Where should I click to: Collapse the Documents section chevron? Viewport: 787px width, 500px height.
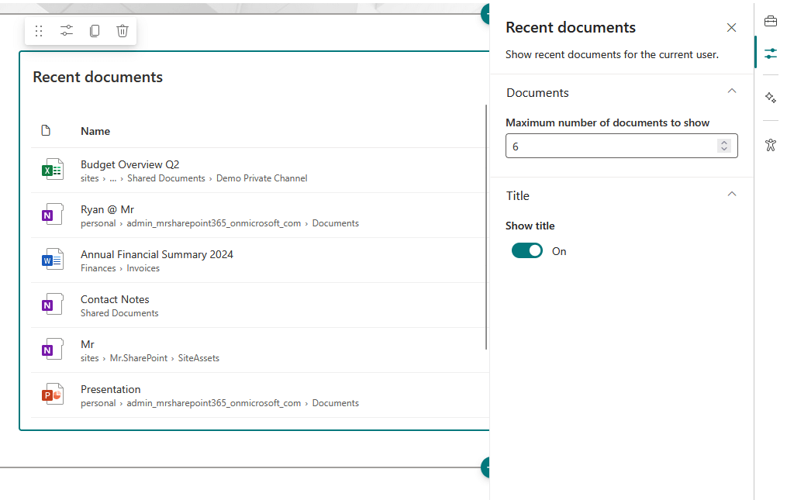point(732,91)
